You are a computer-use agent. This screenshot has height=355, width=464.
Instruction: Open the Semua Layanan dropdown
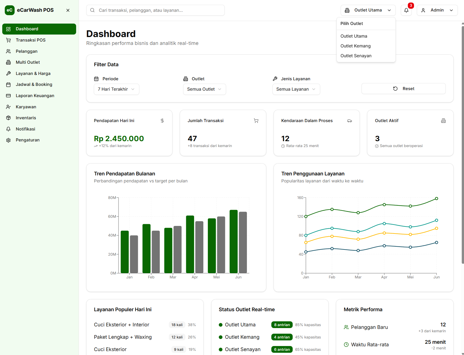pyautogui.click(x=296, y=89)
